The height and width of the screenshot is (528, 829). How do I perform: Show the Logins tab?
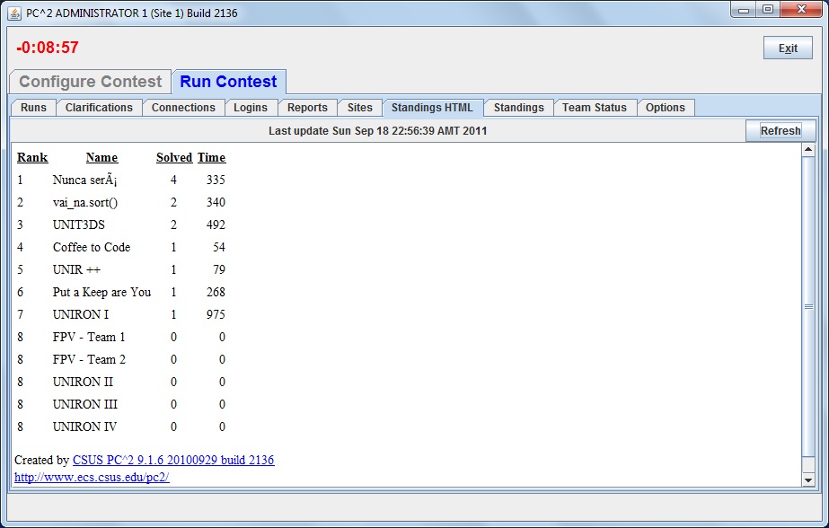pos(251,108)
